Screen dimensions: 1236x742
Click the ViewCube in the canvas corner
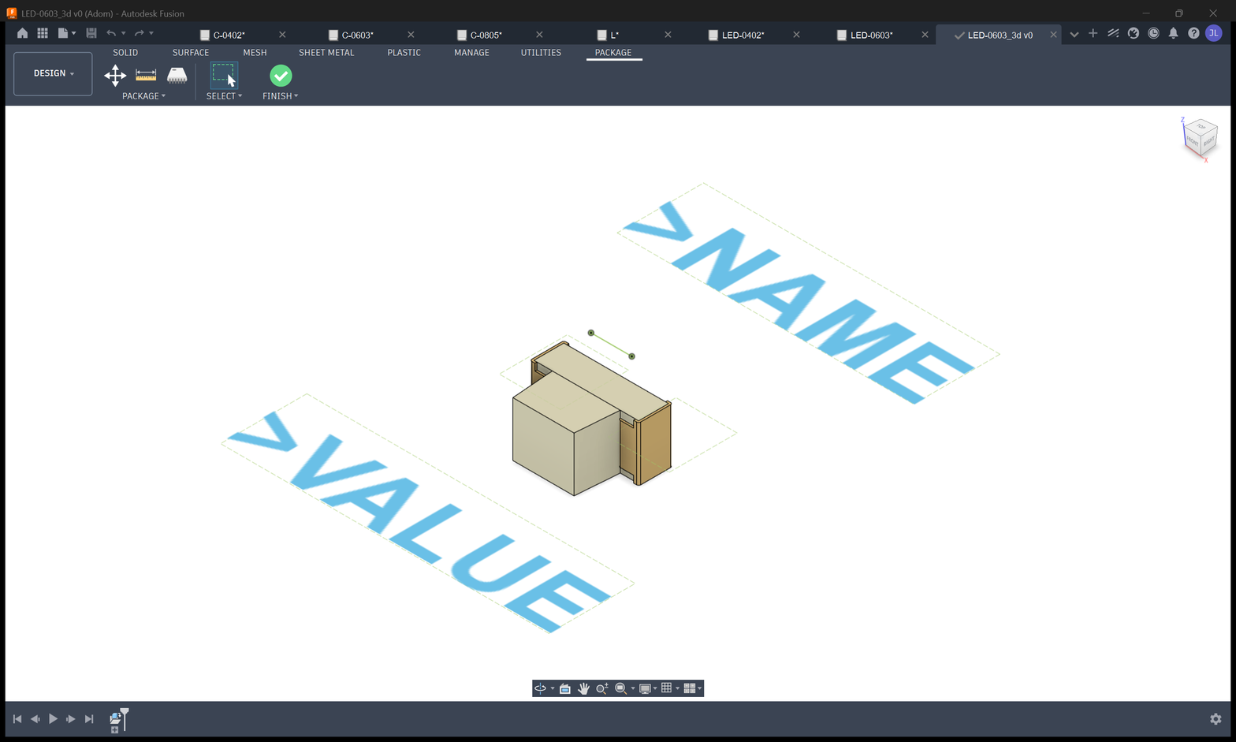pos(1200,138)
